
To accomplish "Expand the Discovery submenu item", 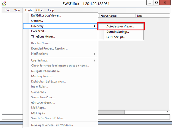I will pos(60,26).
